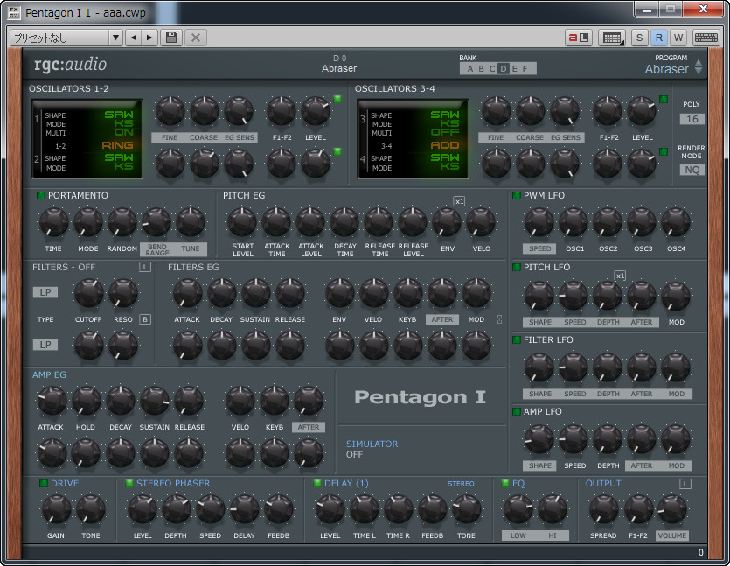Click the SPEED button in PWM LFO
Viewport: 730px width, 566px height.
[x=539, y=248]
